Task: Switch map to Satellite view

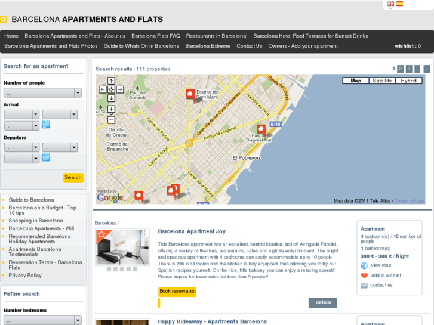Action: tap(382, 81)
